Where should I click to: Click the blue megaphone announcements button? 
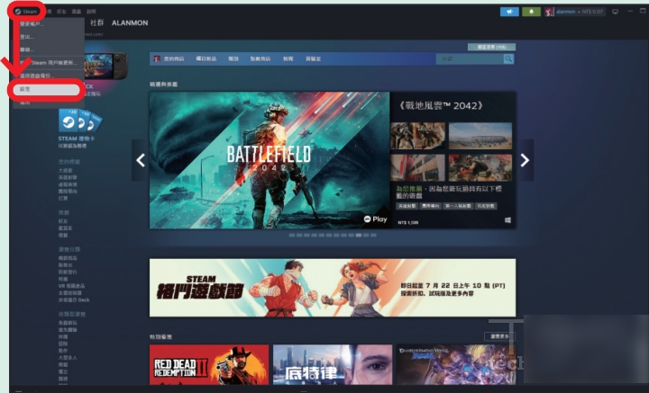(509, 12)
